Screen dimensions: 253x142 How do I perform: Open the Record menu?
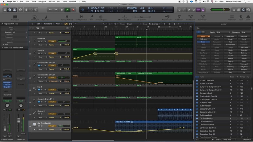point(52,2)
